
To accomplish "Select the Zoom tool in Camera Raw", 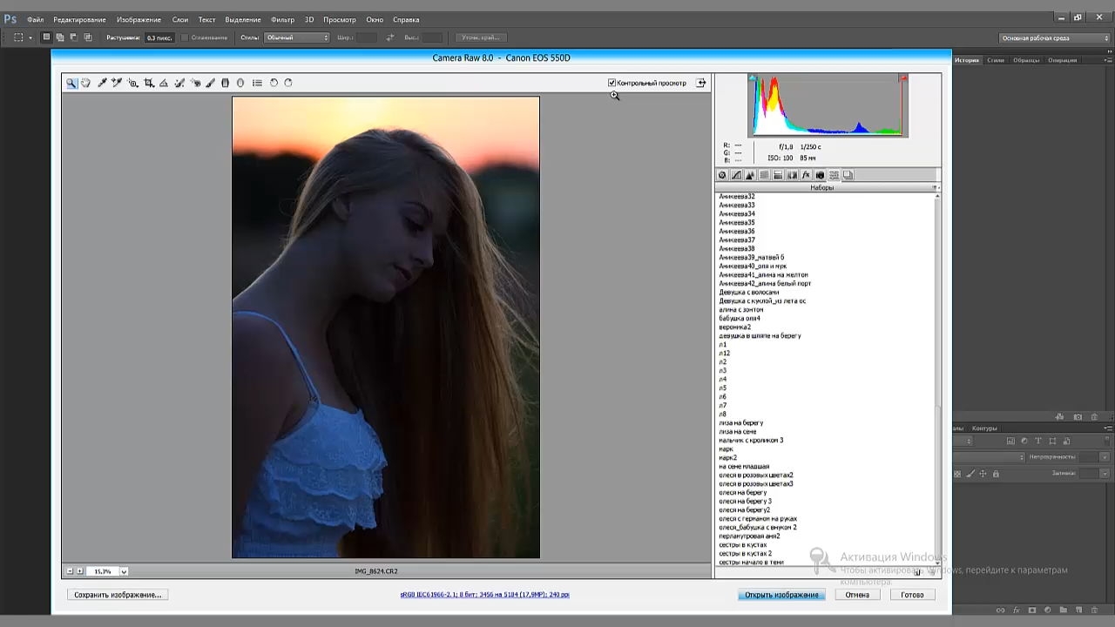I will click(71, 83).
